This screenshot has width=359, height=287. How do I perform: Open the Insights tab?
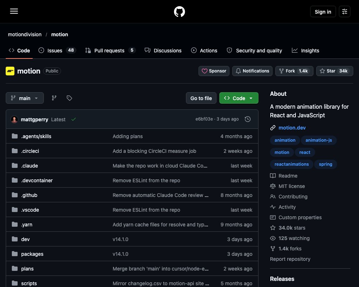click(306, 50)
